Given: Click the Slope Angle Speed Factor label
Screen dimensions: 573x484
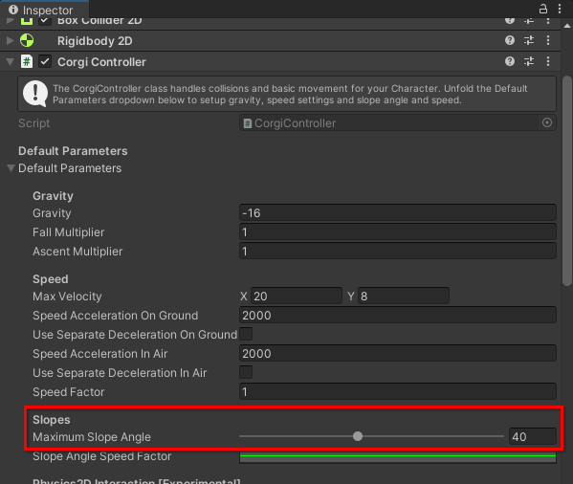Looking at the screenshot, I should (102, 456).
